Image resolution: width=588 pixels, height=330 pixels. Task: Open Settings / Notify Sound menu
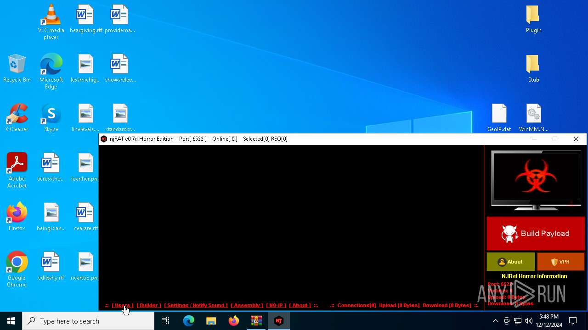click(196, 305)
